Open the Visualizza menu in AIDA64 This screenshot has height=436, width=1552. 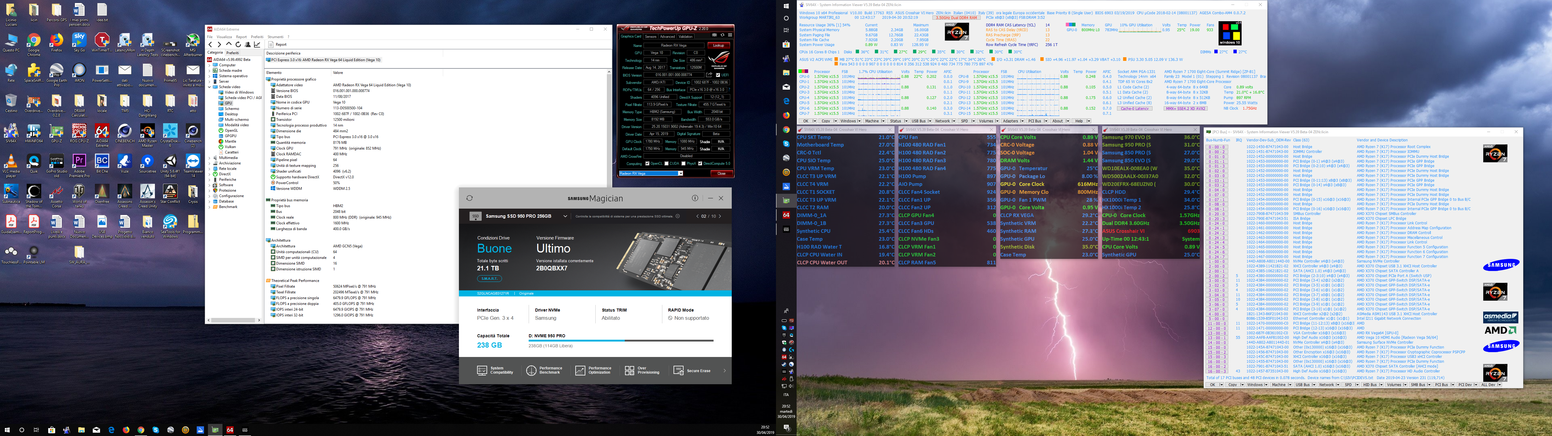click(224, 37)
